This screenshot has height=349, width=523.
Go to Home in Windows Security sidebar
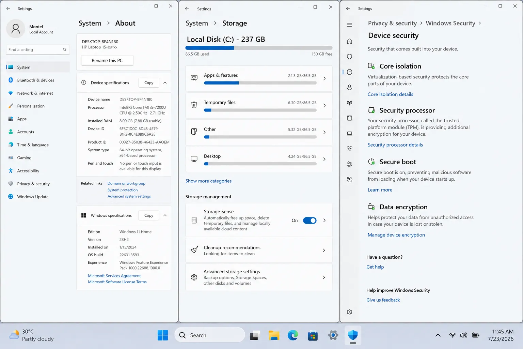point(349,41)
